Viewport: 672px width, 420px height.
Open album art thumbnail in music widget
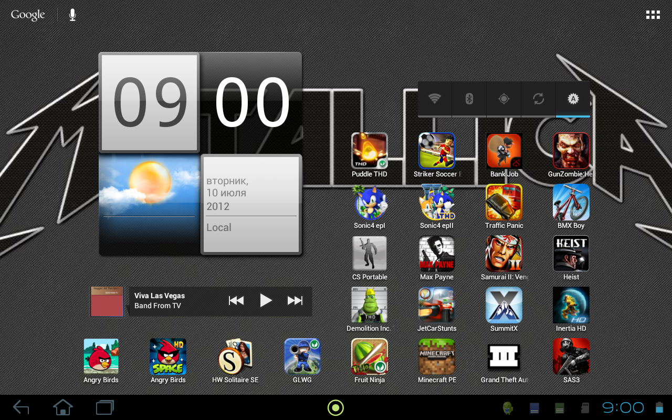pyautogui.click(x=107, y=301)
